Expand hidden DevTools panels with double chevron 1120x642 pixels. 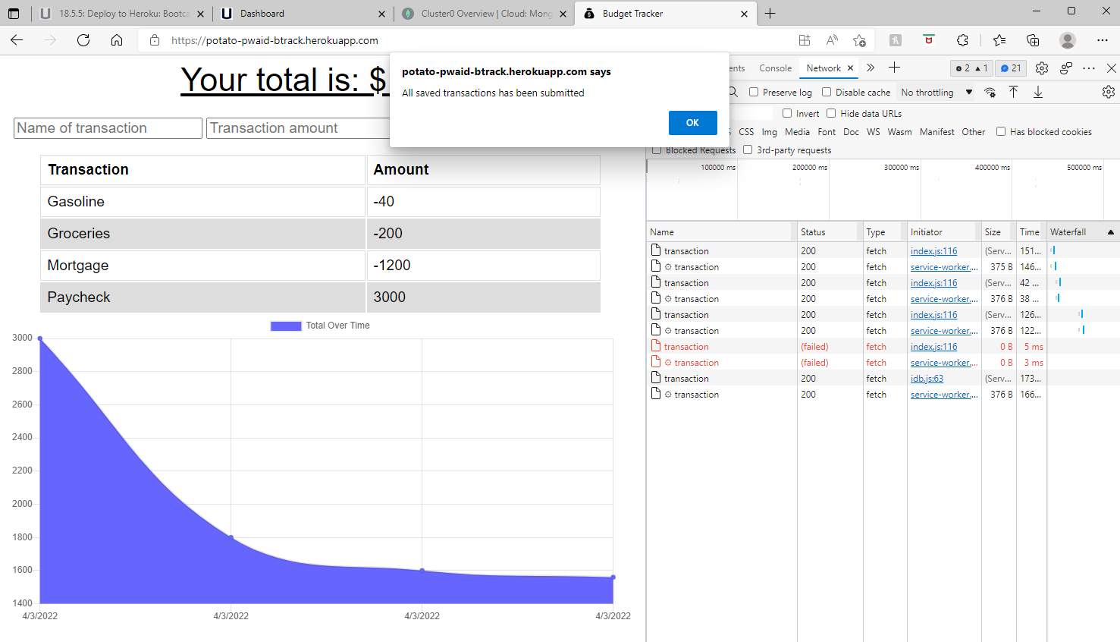(871, 68)
